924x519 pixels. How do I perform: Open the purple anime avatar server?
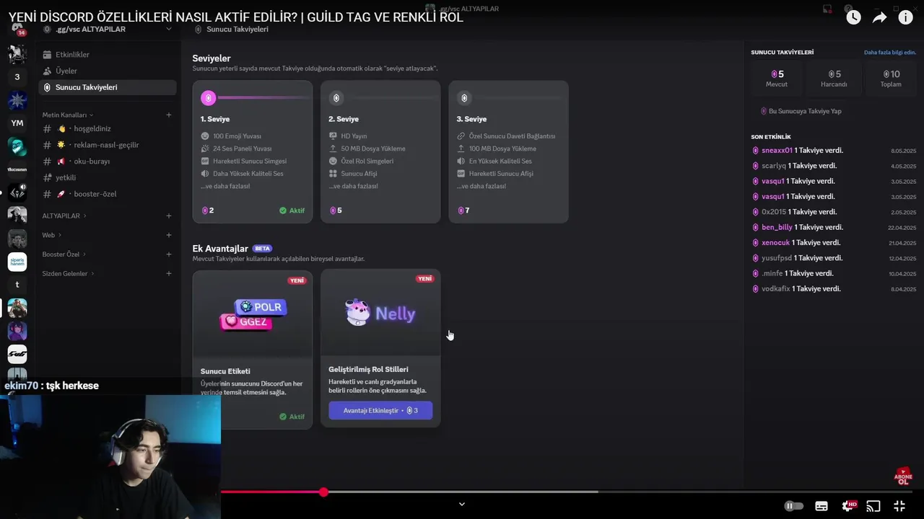click(17, 331)
